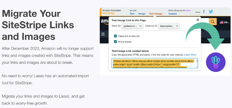This screenshot has height=108, width=232.
Task: Click the Migrate Your SiteStripe Links heading
Action: point(38,25)
